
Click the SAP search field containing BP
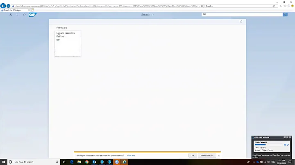point(242,14)
